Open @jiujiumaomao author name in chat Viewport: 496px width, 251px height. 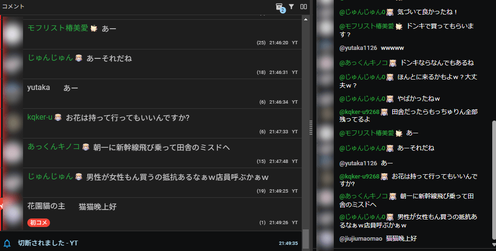[x=361, y=239]
